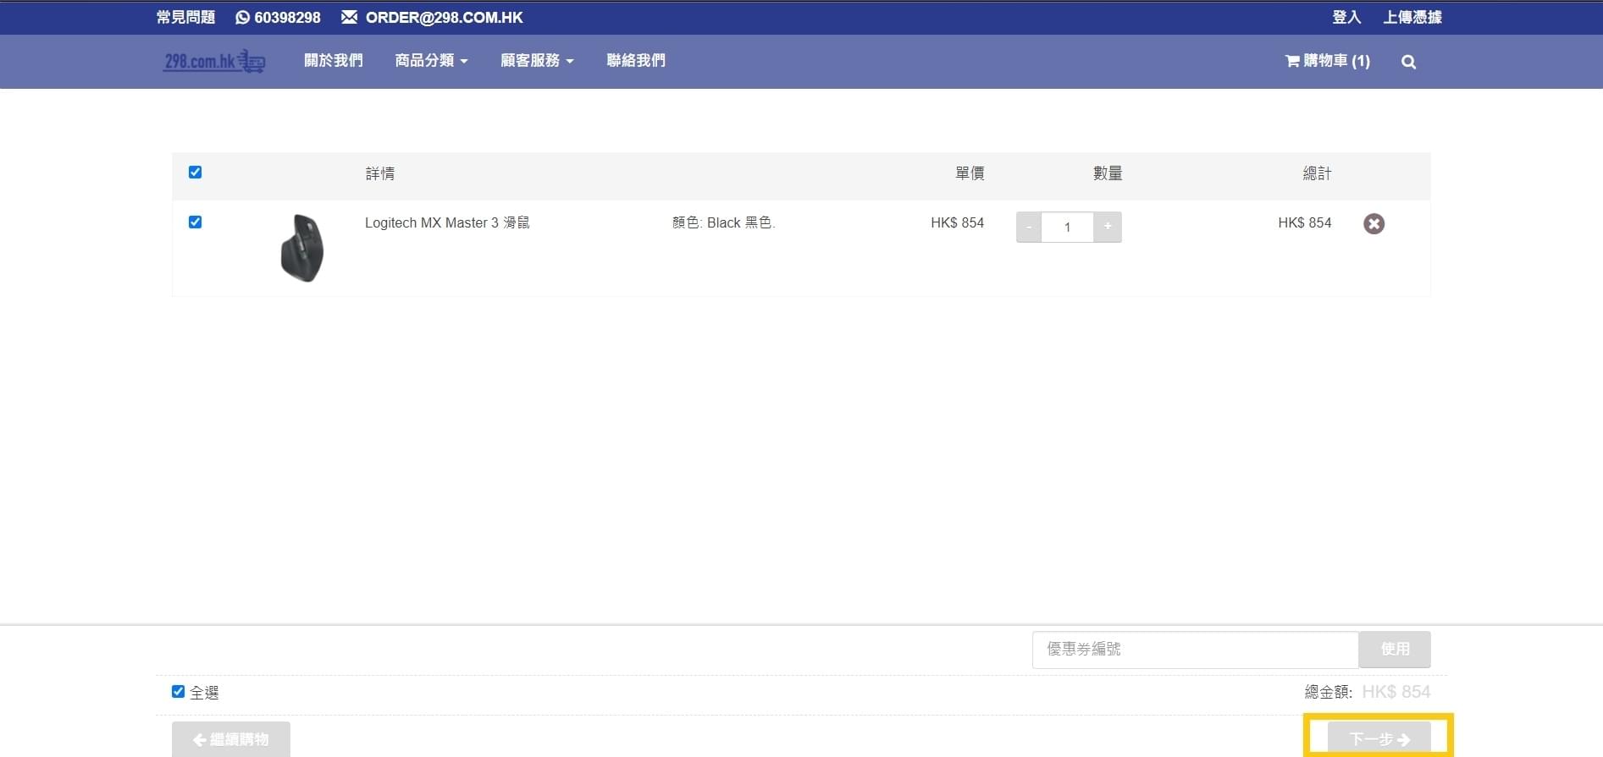Open the 上傳憑據 upload receipt link
The image size is (1603, 757).
pos(1412,17)
